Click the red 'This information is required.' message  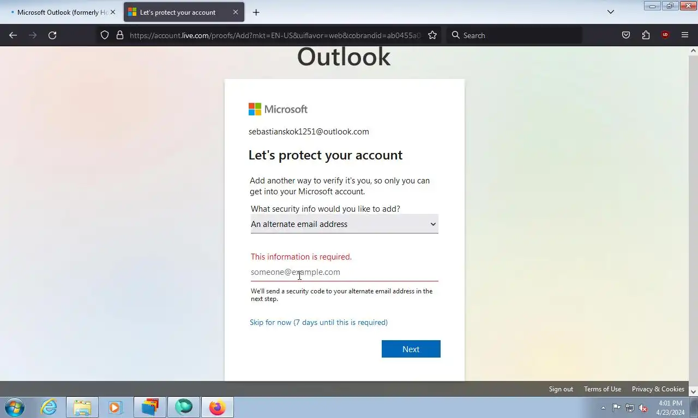tap(301, 257)
